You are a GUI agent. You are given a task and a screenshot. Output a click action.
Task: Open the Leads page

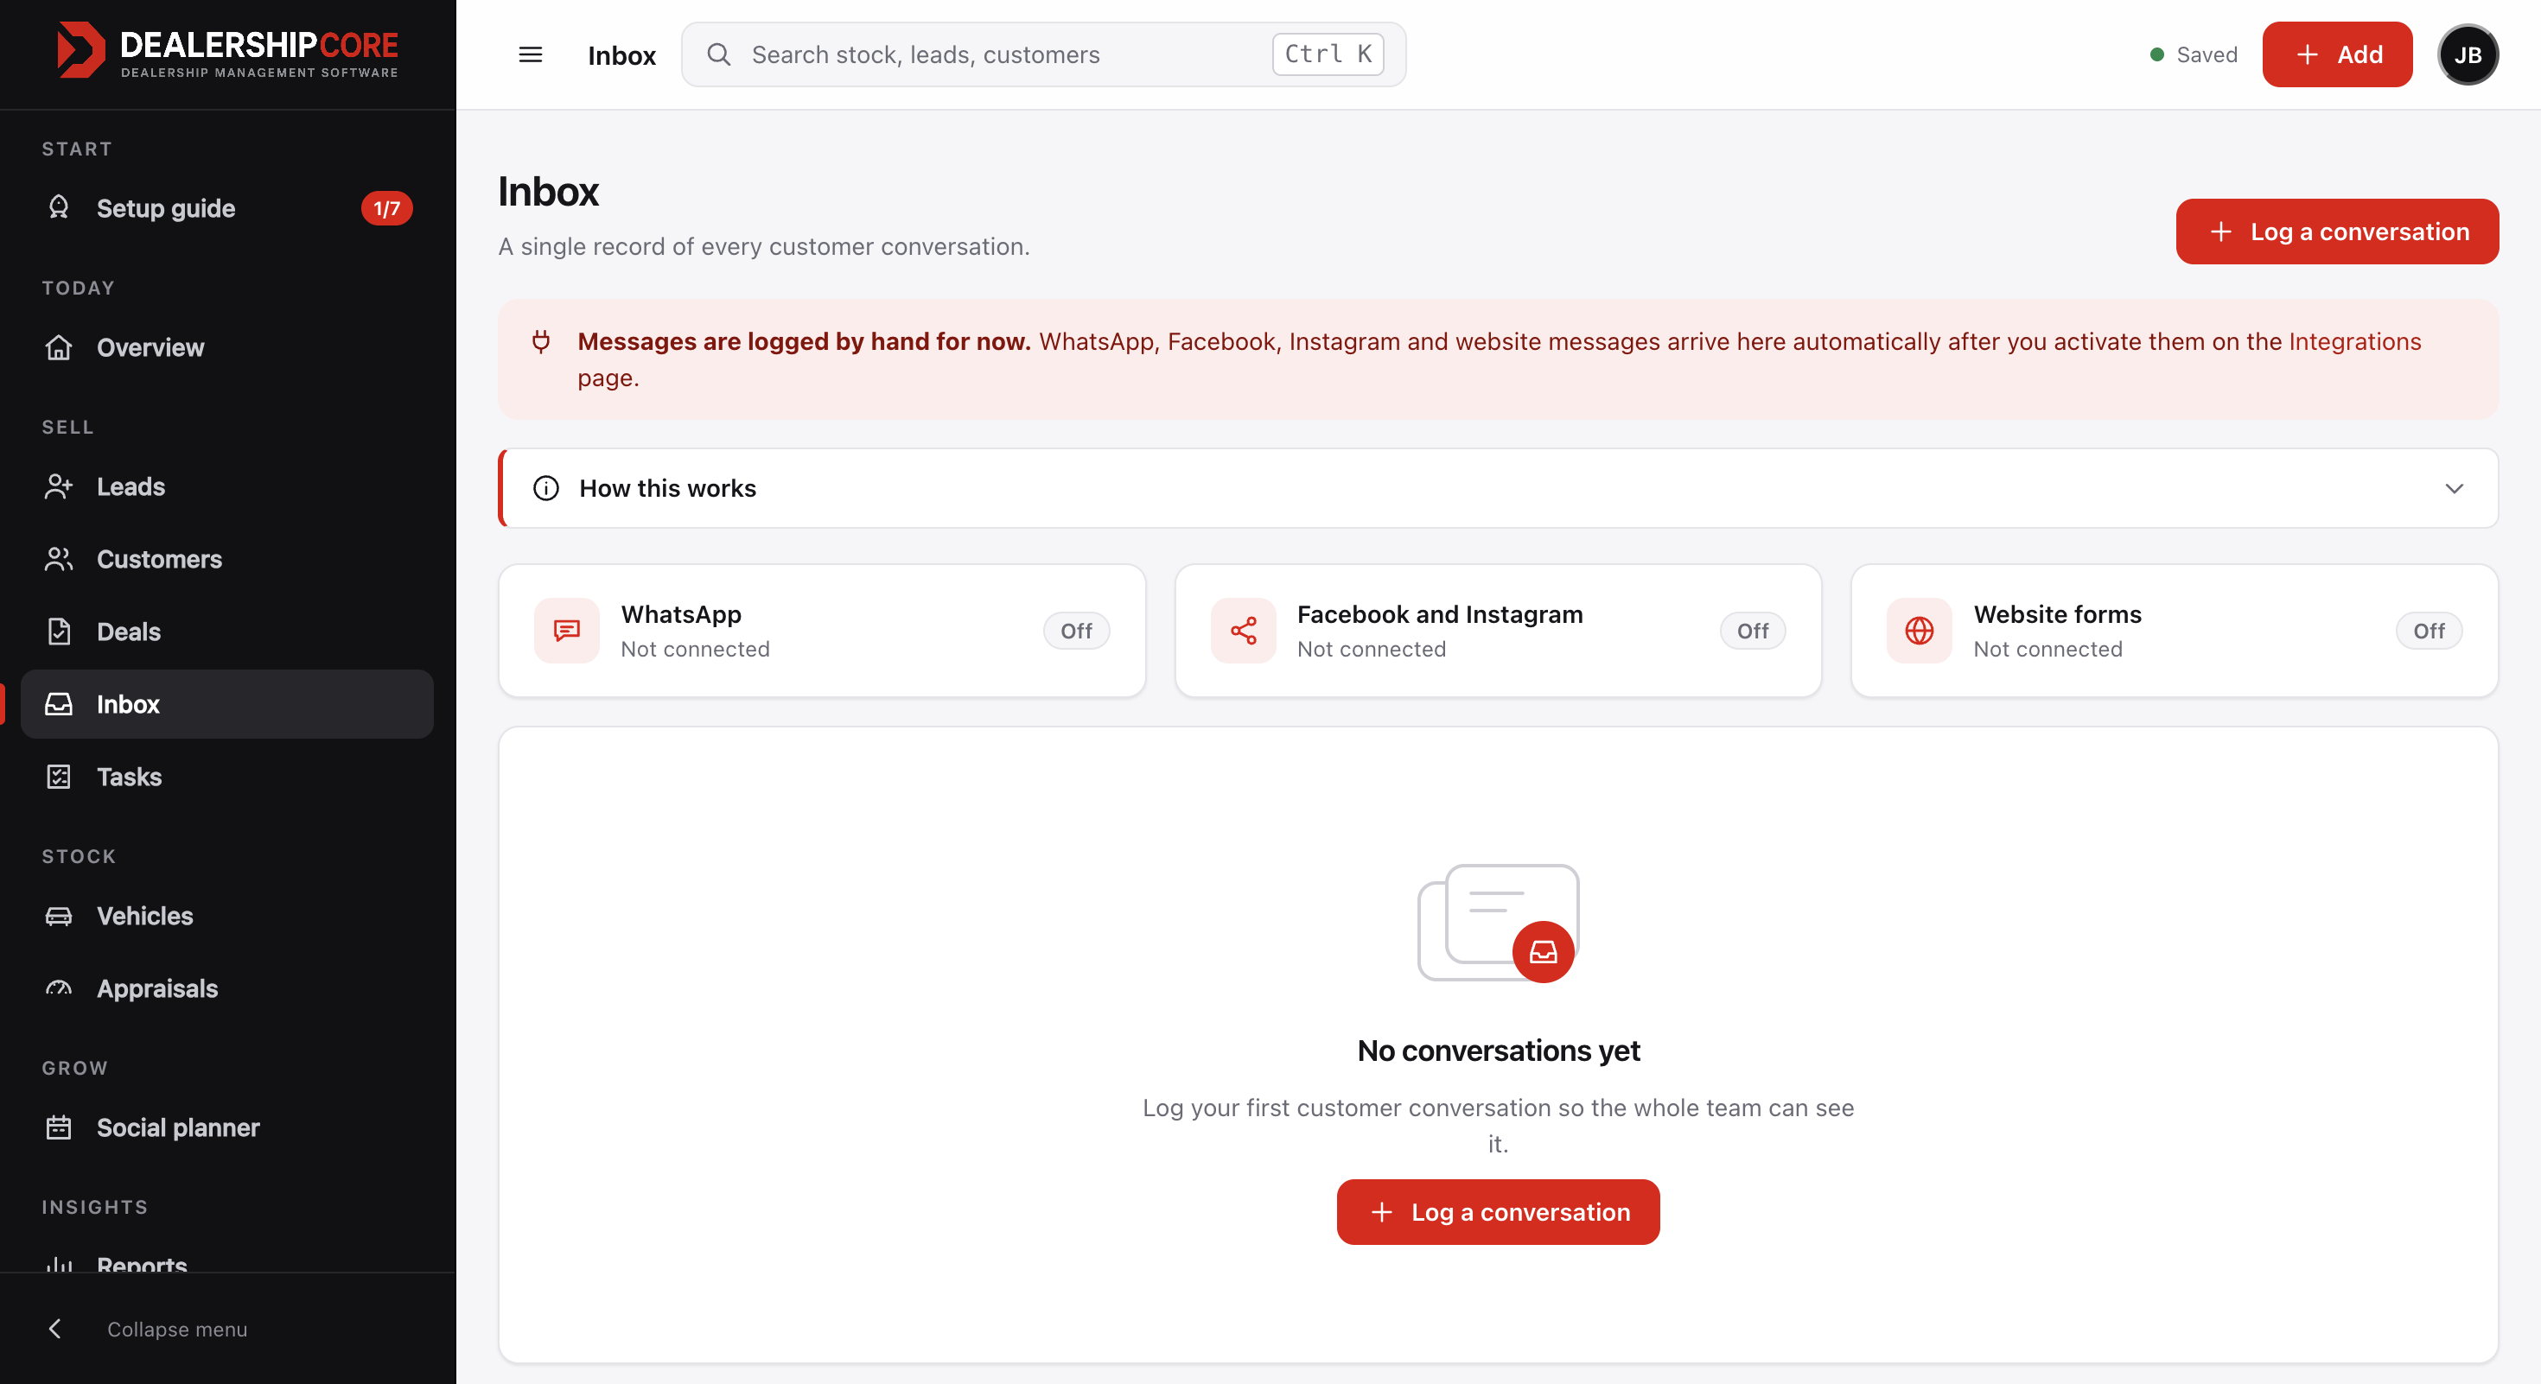226,486
